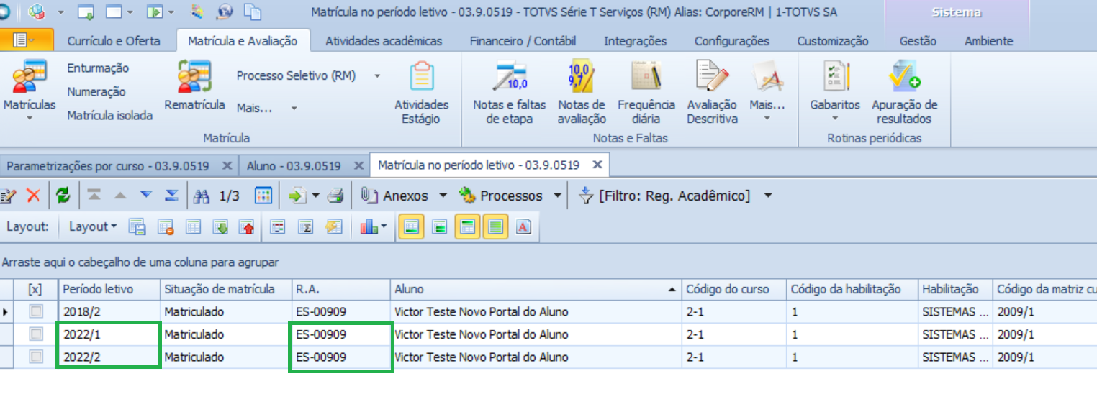This screenshot has height=412, width=1097.
Task: Click the binoculars search icon
Action: click(202, 196)
